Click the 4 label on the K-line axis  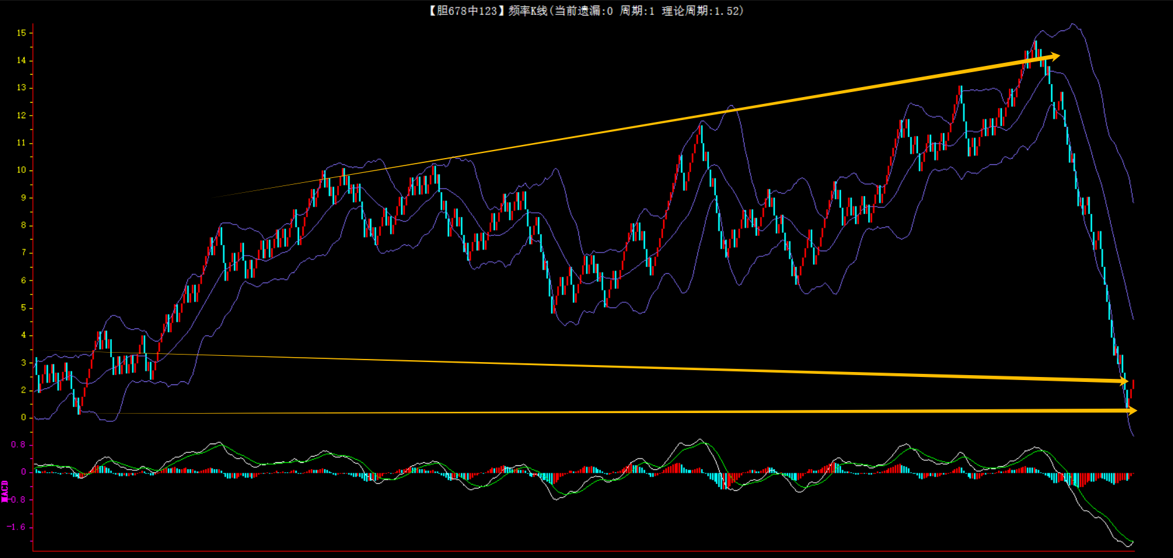(24, 335)
